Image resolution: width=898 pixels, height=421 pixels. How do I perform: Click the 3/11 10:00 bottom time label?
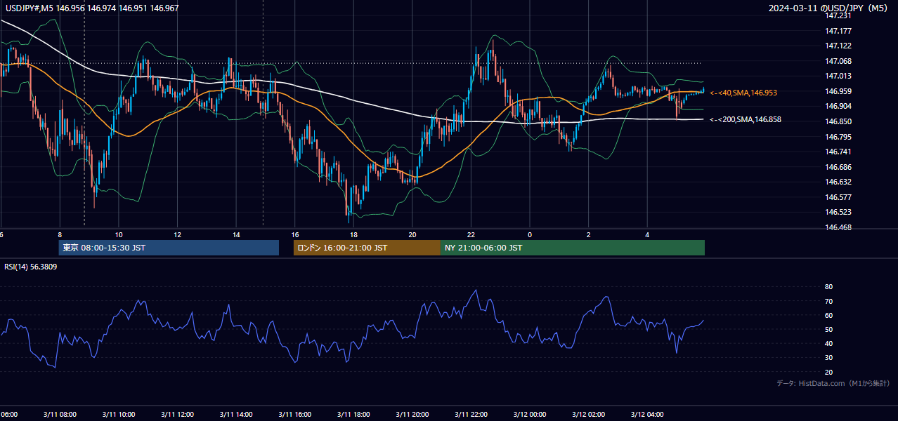tap(119, 415)
